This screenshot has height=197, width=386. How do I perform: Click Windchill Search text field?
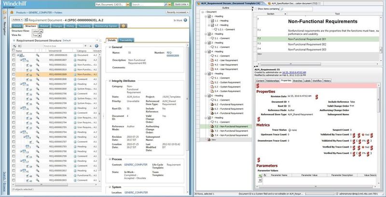(148, 4)
